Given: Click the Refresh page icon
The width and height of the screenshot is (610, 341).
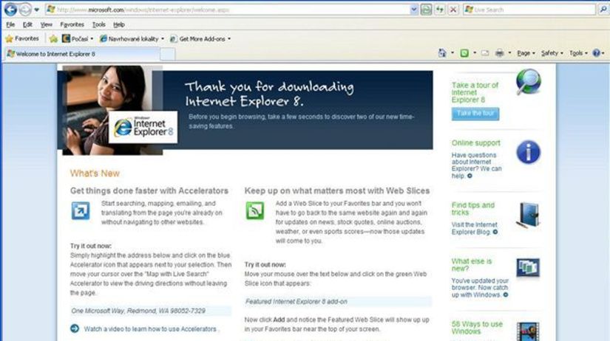Looking at the screenshot, I should pyautogui.click(x=440, y=10).
